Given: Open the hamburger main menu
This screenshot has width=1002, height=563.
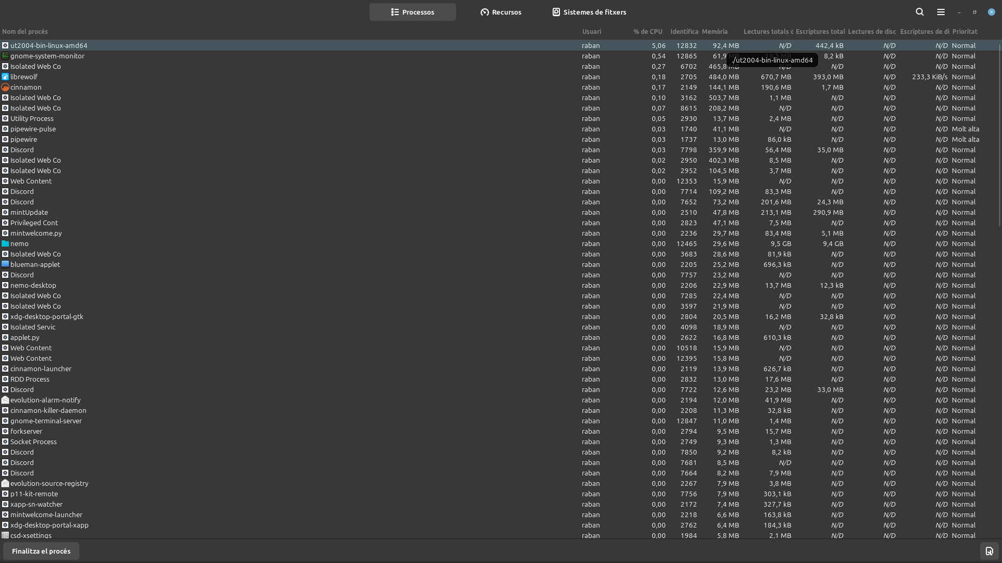Looking at the screenshot, I should coord(940,12).
